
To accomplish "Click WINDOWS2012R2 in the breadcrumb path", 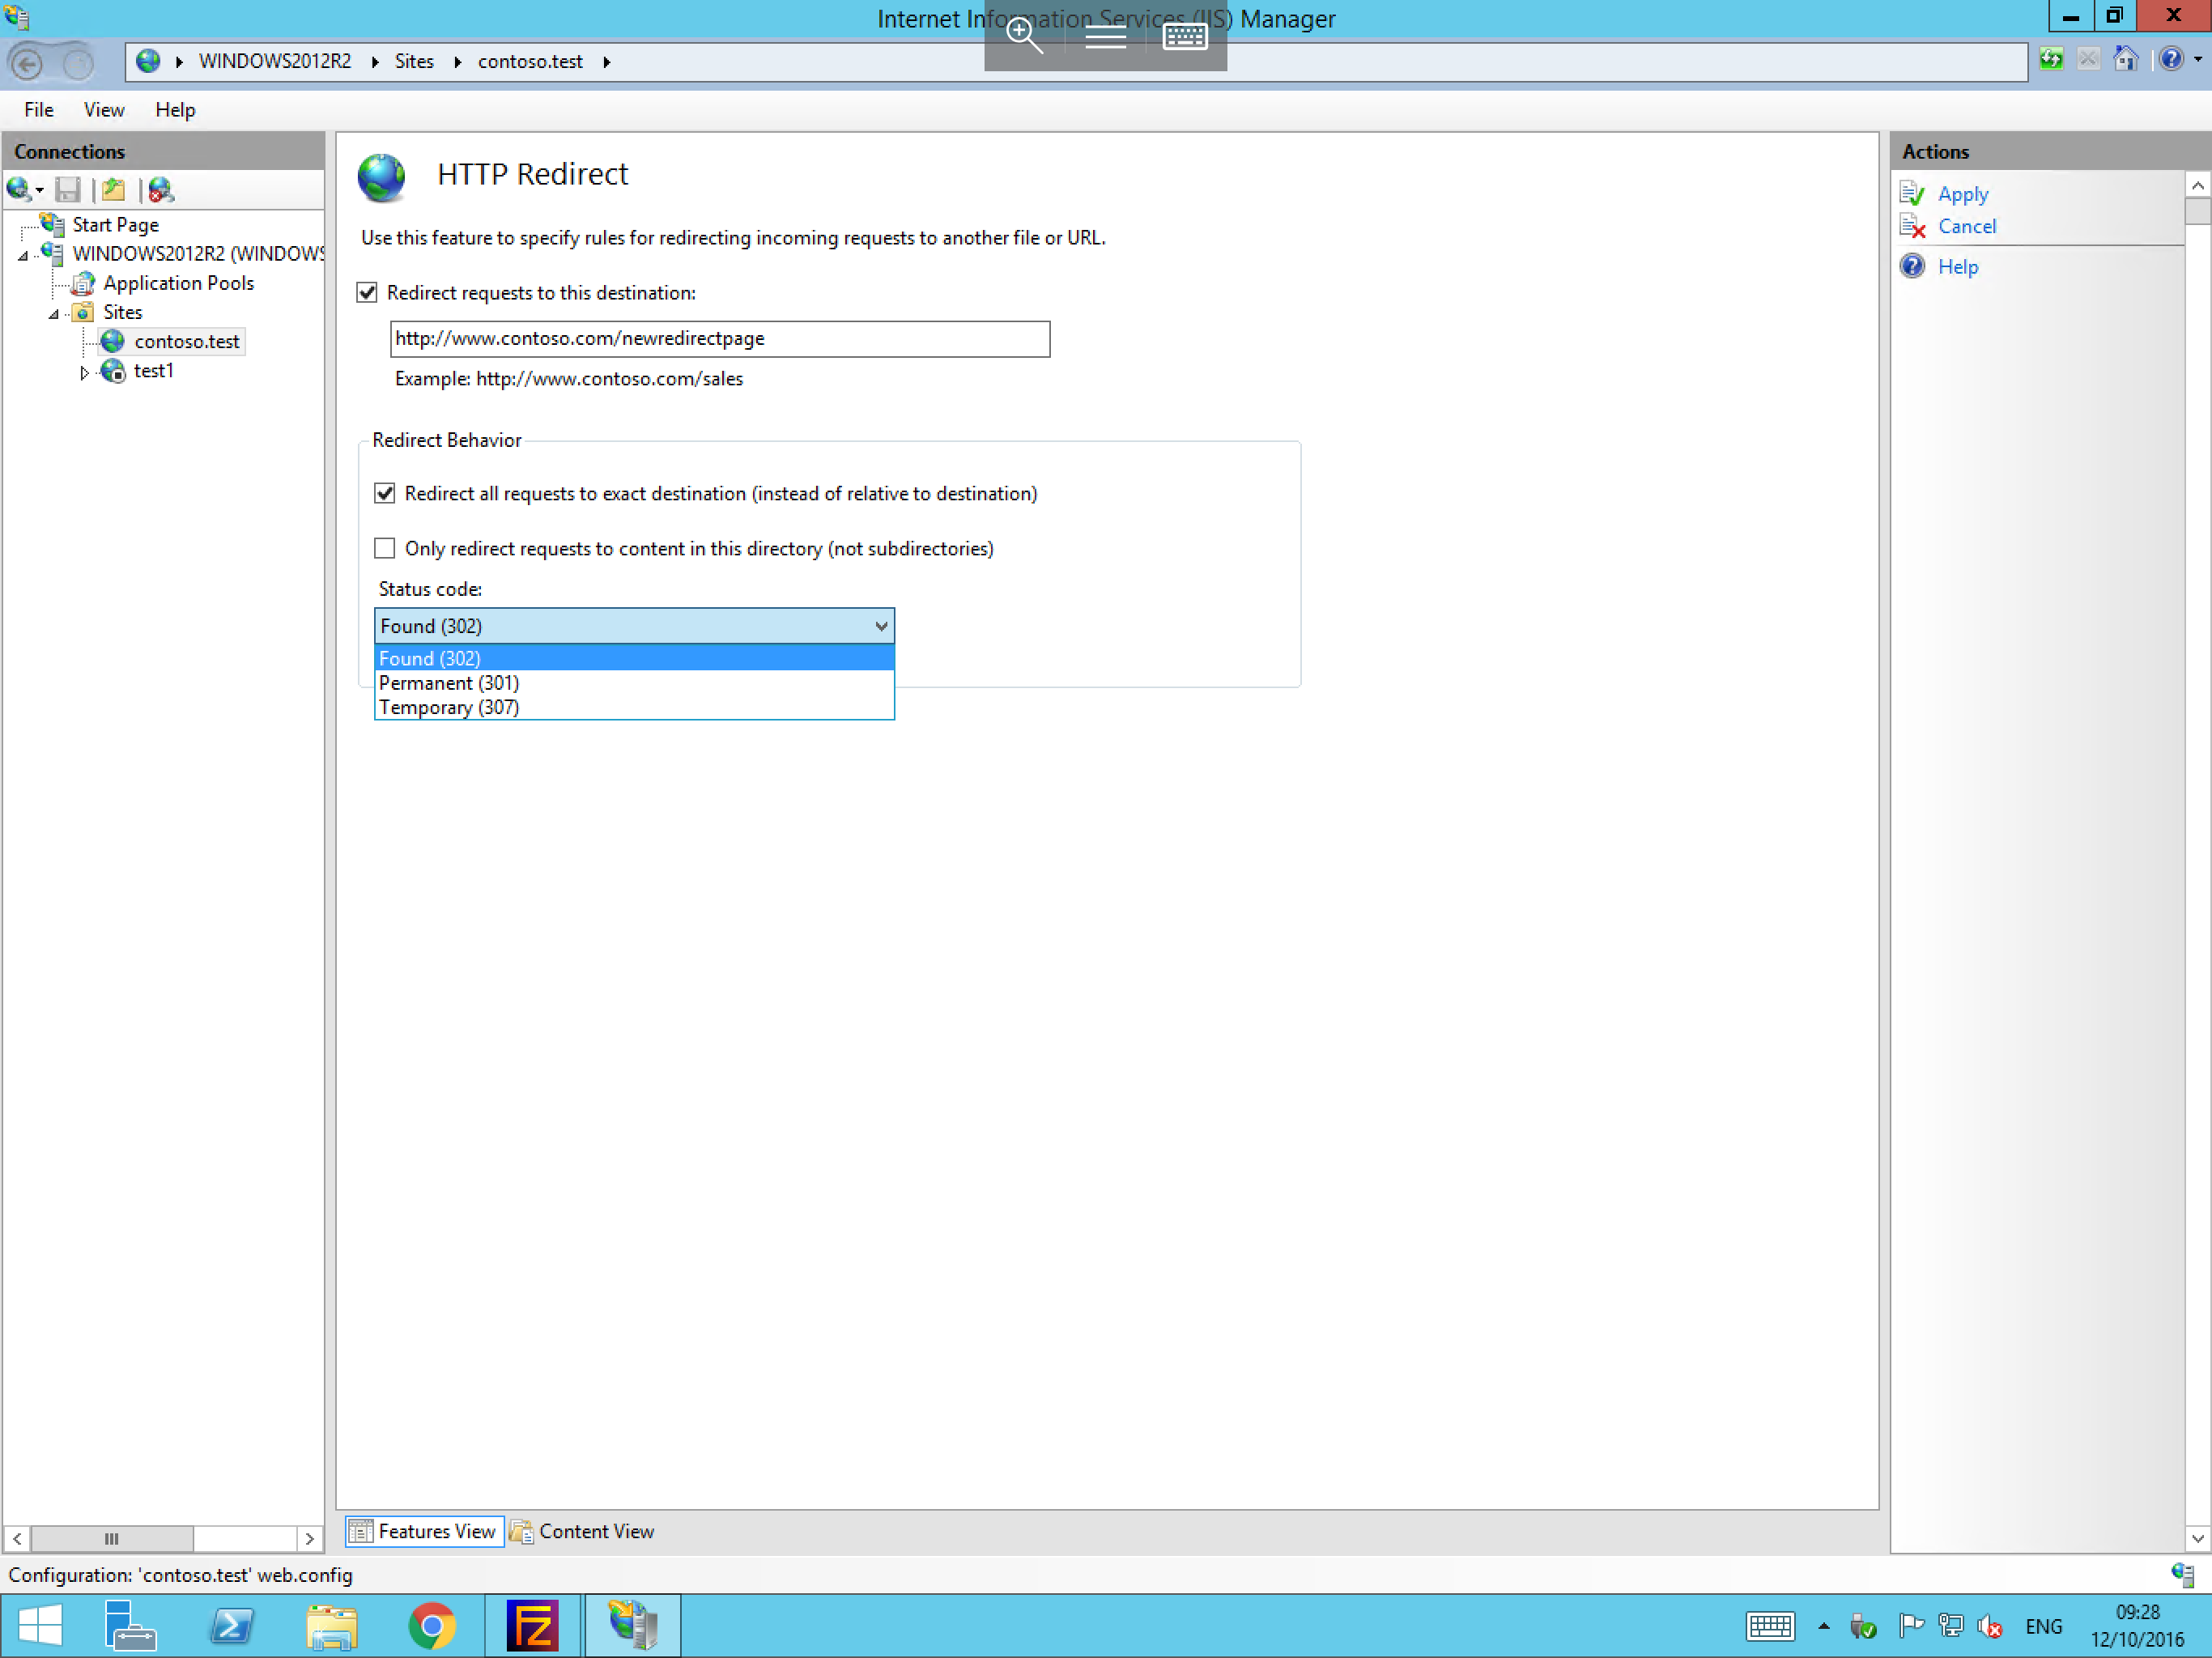I will tap(275, 61).
